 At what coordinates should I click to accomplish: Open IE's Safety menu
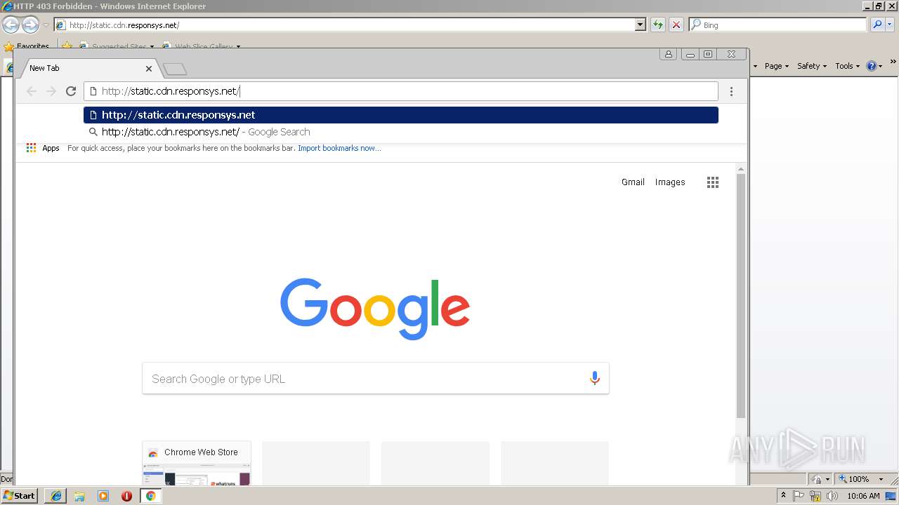[x=812, y=66]
